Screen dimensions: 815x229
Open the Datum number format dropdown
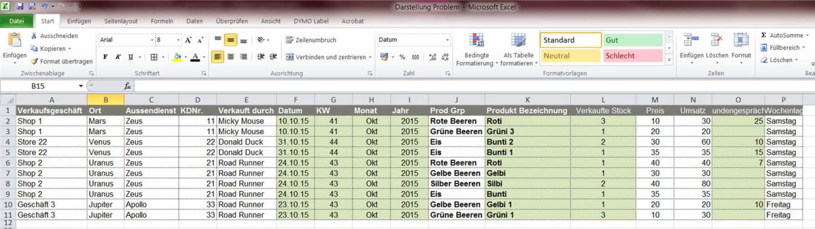point(447,40)
